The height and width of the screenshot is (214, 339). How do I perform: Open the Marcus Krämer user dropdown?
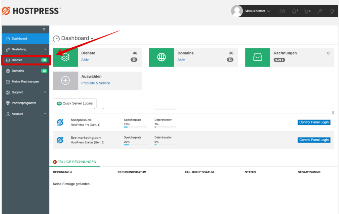coord(258,11)
